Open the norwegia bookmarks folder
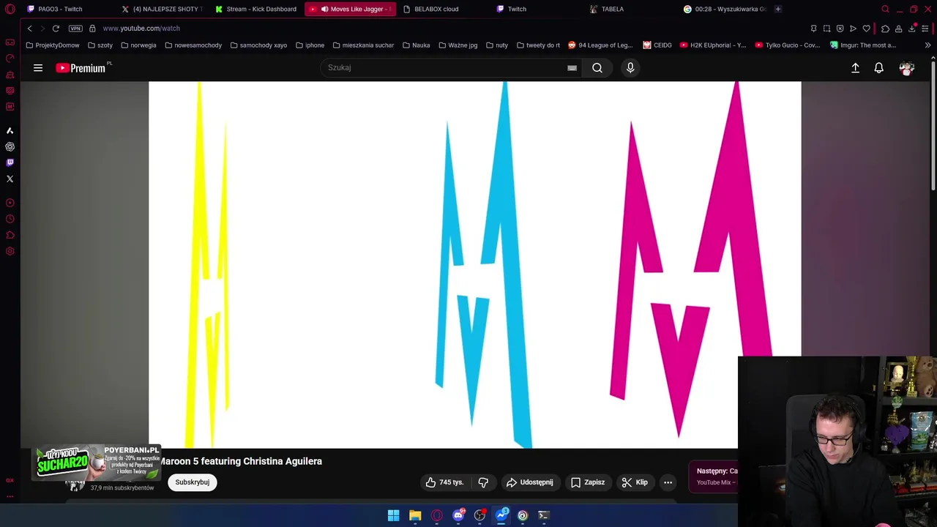 [x=138, y=45]
